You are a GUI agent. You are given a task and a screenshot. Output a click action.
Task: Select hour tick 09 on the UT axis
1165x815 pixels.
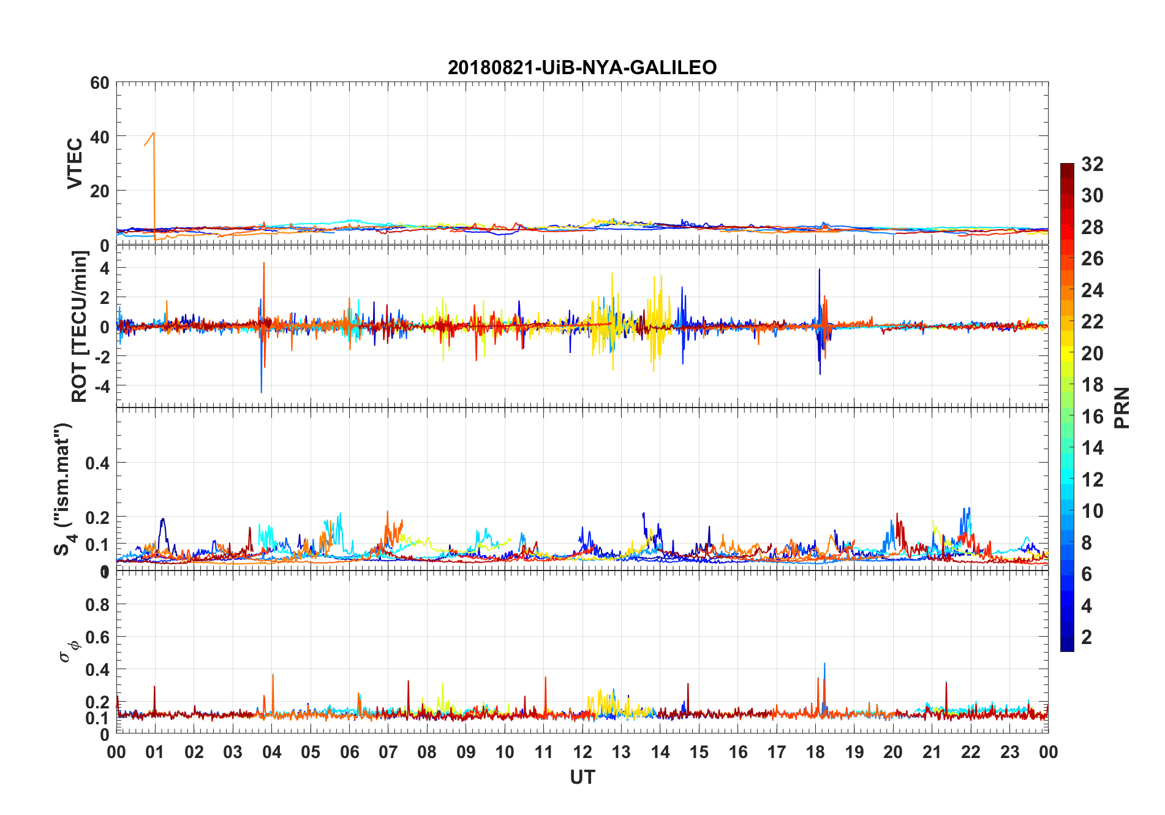click(466, 752)
